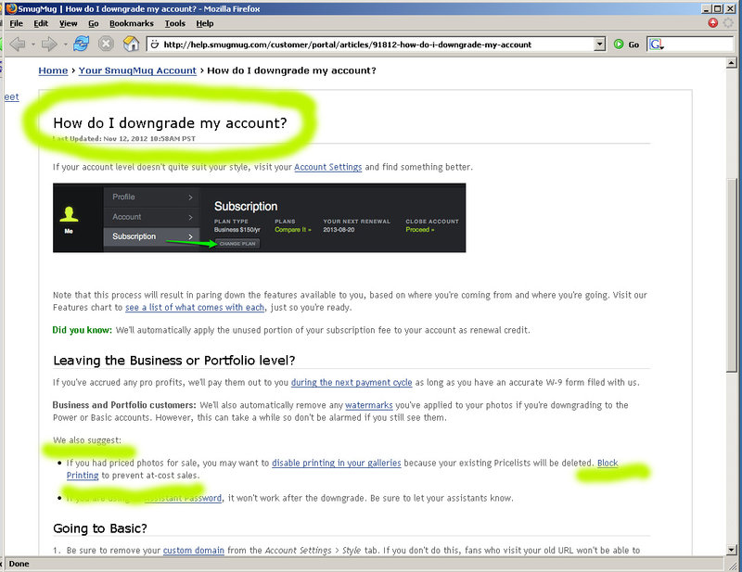Expand the URL bar history dropdown
742x572 pixels.
599,44
